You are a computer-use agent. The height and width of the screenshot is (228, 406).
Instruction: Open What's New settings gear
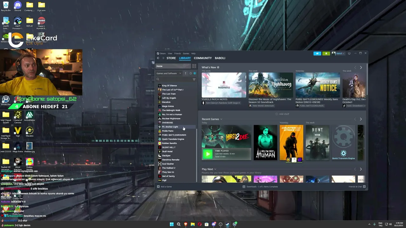[x=218, y=67]
